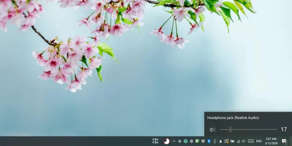Image resolution: width=292 pixels, height=146 pixels.
Task: Click the network speed 0 B/s meter
Action: [x=155, y=141]
